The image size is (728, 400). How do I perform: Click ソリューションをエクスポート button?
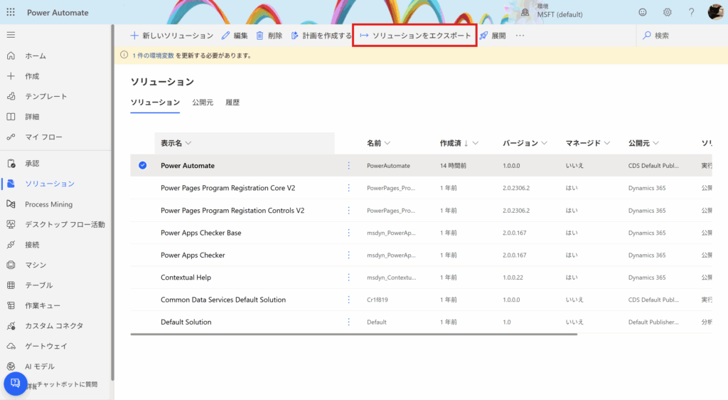pyautogui.click(x=415, y=36)
